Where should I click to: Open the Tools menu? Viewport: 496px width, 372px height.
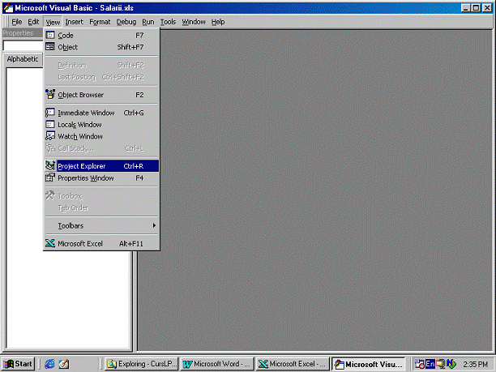coord(168,22)
